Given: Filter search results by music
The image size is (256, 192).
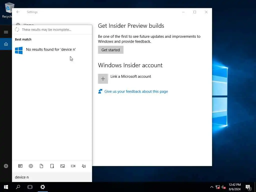Looking at the screenshot, I should (84, 166).
